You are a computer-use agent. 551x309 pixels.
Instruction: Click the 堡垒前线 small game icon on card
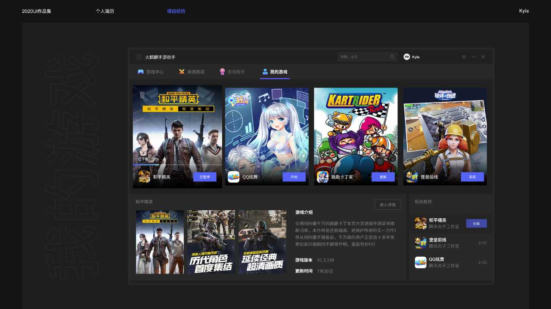coord(412,177)
